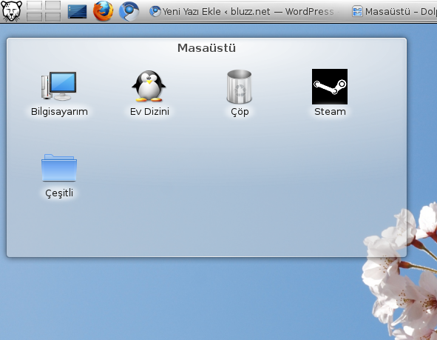The height and width of the screenshot is (340, 437).
Task: Click the blue sky wallpaper below the folder view
Action: tap(167, 299)
